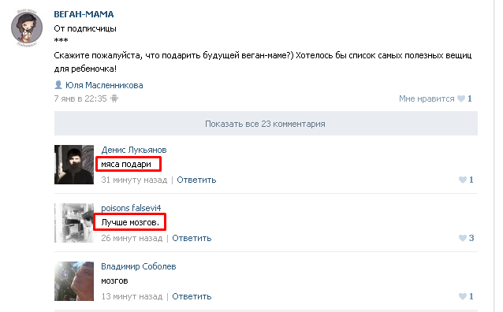Viewport: 503px width, 312px height.
Task: Reply to Денис Лукьянов's comment
Action: [196, 180]
